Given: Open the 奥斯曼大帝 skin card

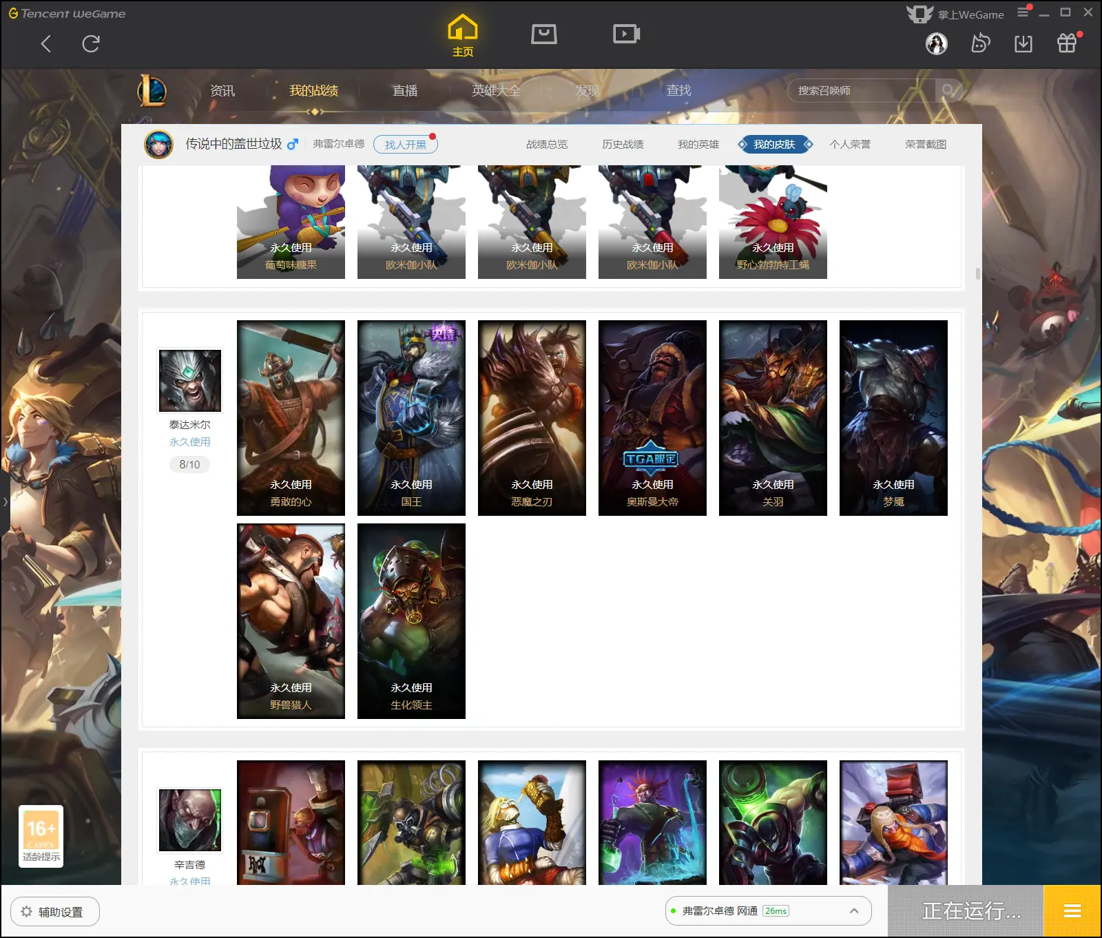Looking at the screenshot, I should (652, 418).
